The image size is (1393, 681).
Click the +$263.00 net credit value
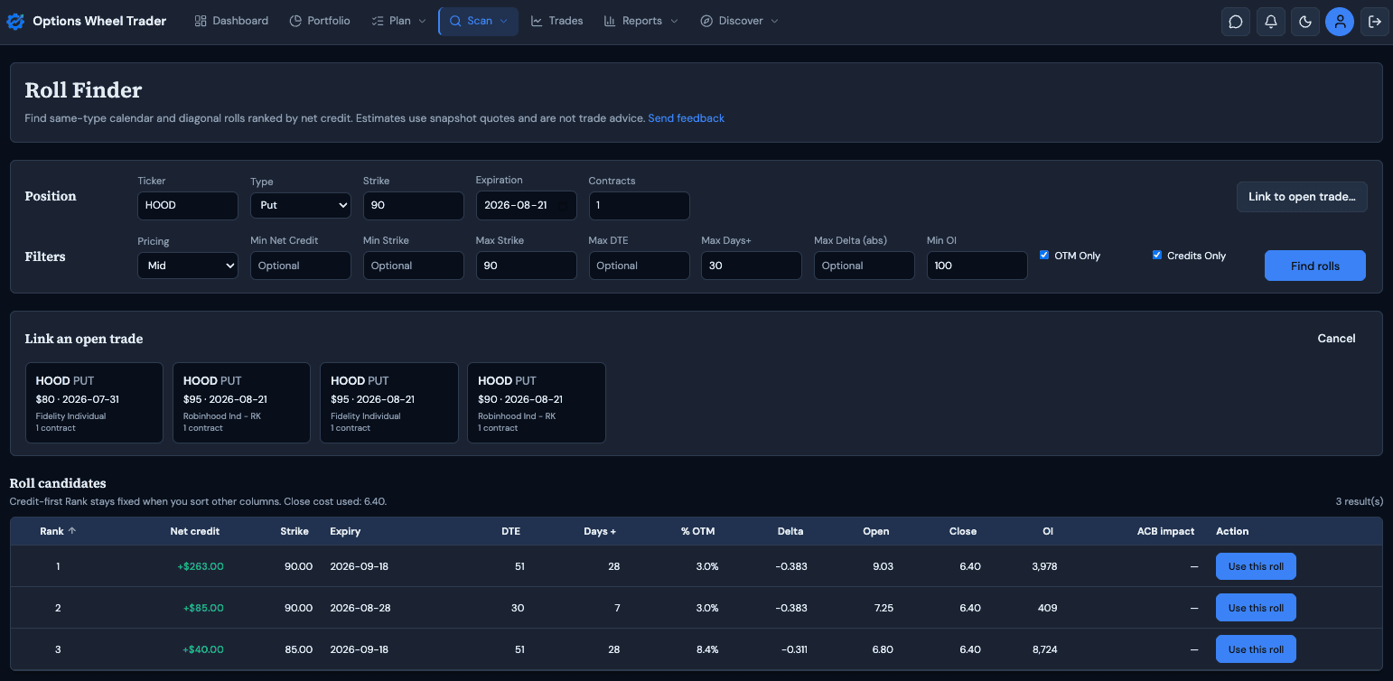click(201, 567)
